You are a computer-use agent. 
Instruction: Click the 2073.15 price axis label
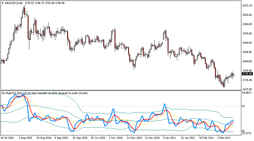coord(247,6)
